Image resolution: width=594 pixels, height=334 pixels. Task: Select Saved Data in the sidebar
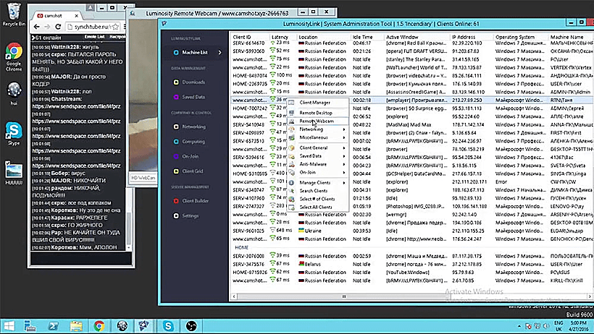tap(193, 96)
